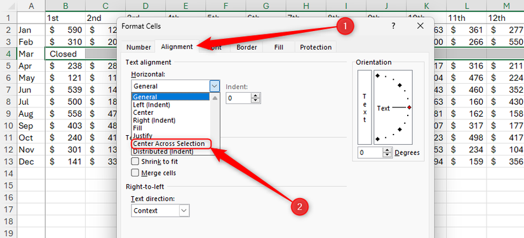Decrease the Indent value with down arrow
The height and width of the screenshot is (238, 524).
(x=256, y=101)
